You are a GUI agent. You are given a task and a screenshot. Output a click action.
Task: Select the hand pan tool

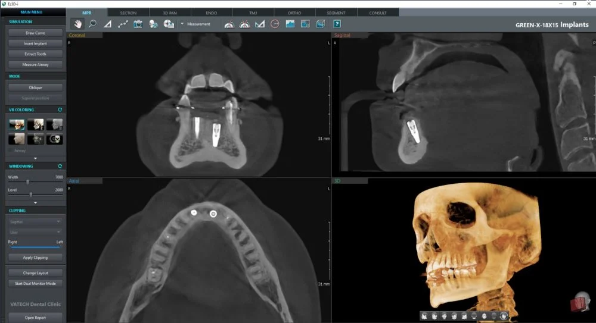[77, 24]
